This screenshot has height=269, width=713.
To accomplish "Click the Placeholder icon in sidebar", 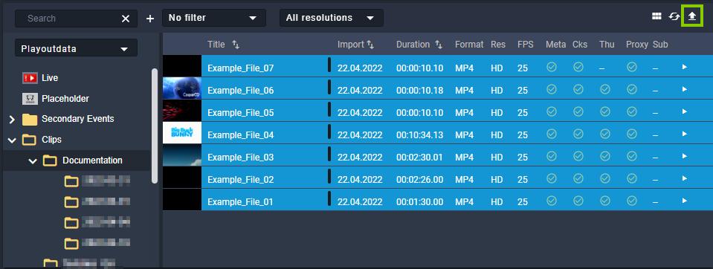I will (x=30, y=99).
